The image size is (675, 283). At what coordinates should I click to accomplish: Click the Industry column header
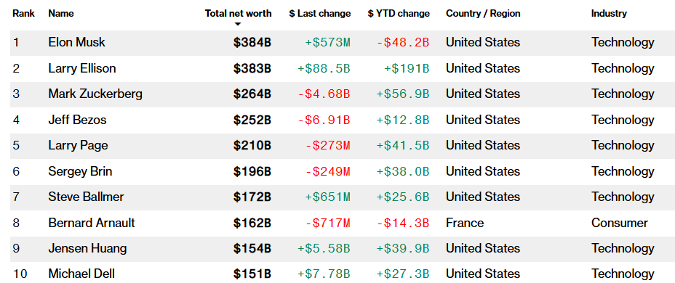[609, 13]
